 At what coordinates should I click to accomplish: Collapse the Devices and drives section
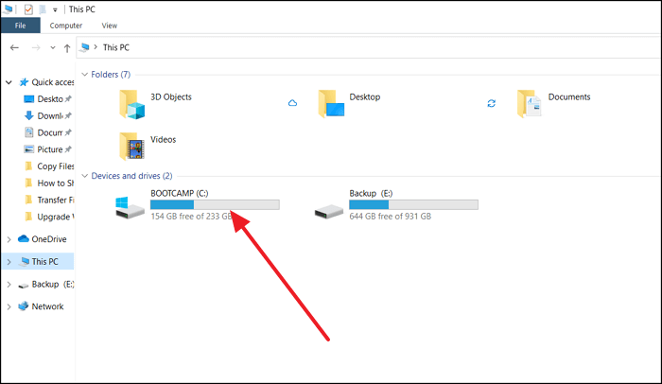point(86,176)
